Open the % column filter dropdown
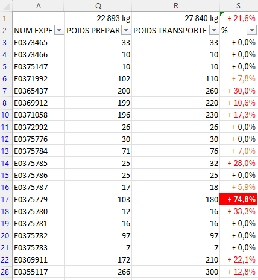The height and width of the screenshot is (280, 258). pyautogui.click(x=251, y=31)
